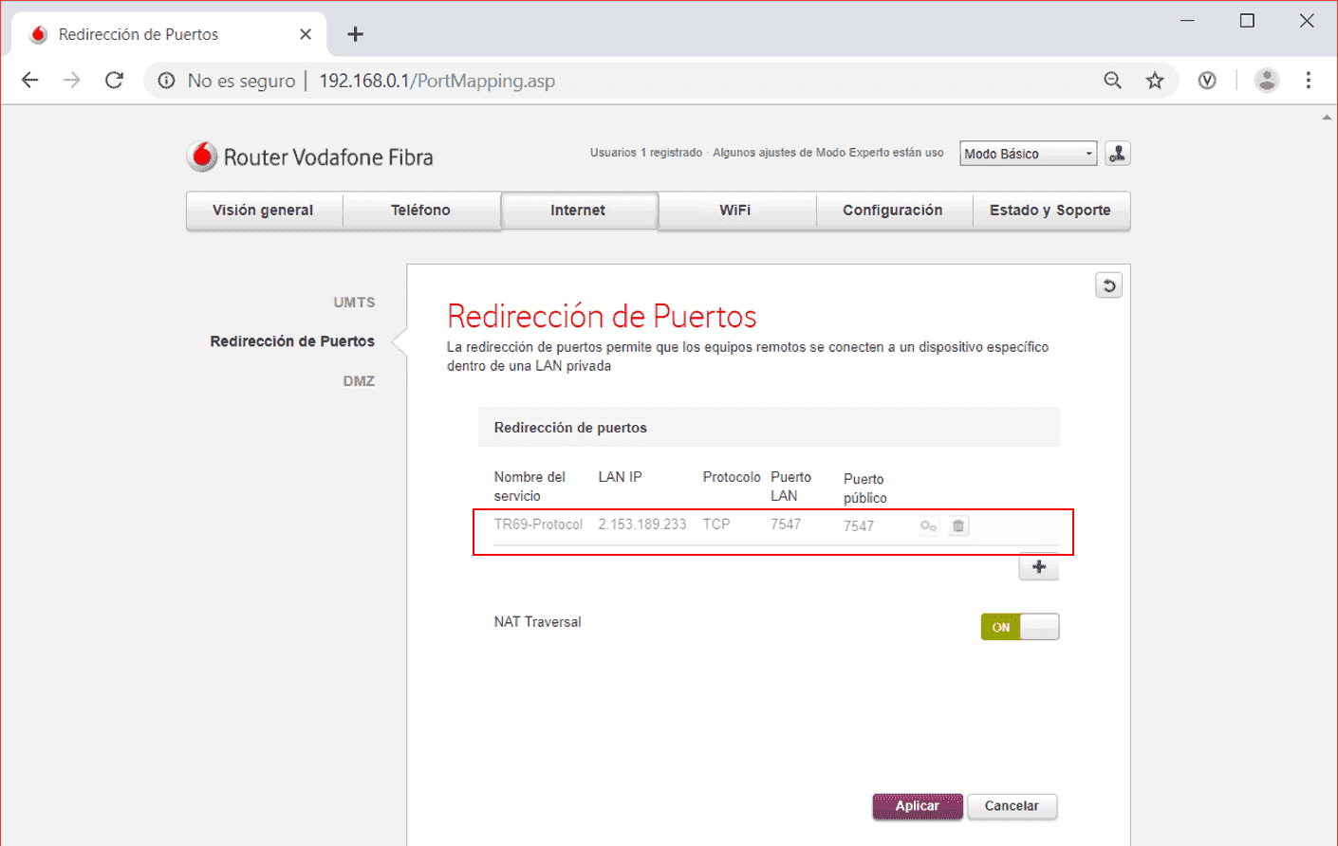Click the Vodafone logo in the header

point(201,156)
